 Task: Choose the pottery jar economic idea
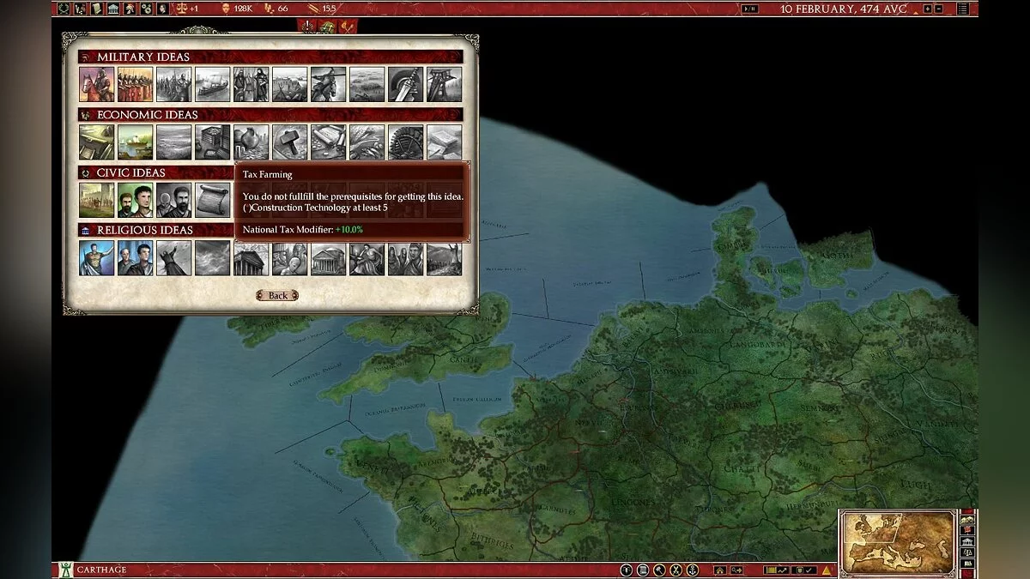pyautogui.click(x=251, y=142)
